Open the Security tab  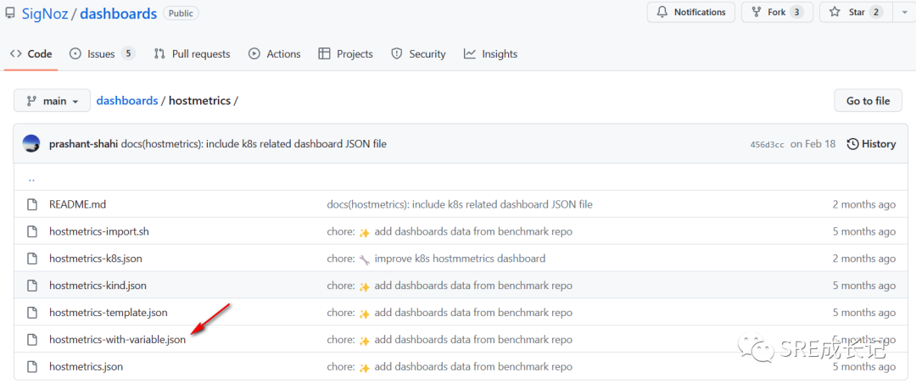pyautogui.click(x=418, y=53)
